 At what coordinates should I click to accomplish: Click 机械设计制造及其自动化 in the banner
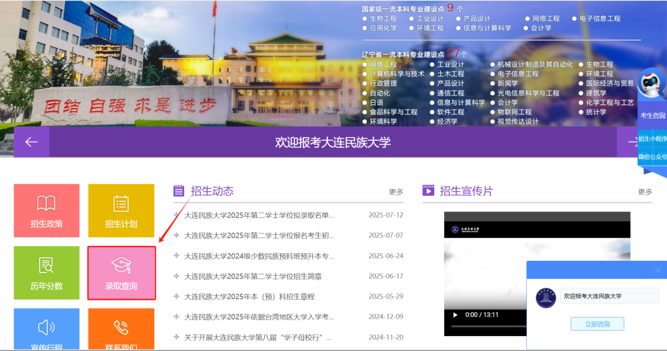tap(535, 65)
